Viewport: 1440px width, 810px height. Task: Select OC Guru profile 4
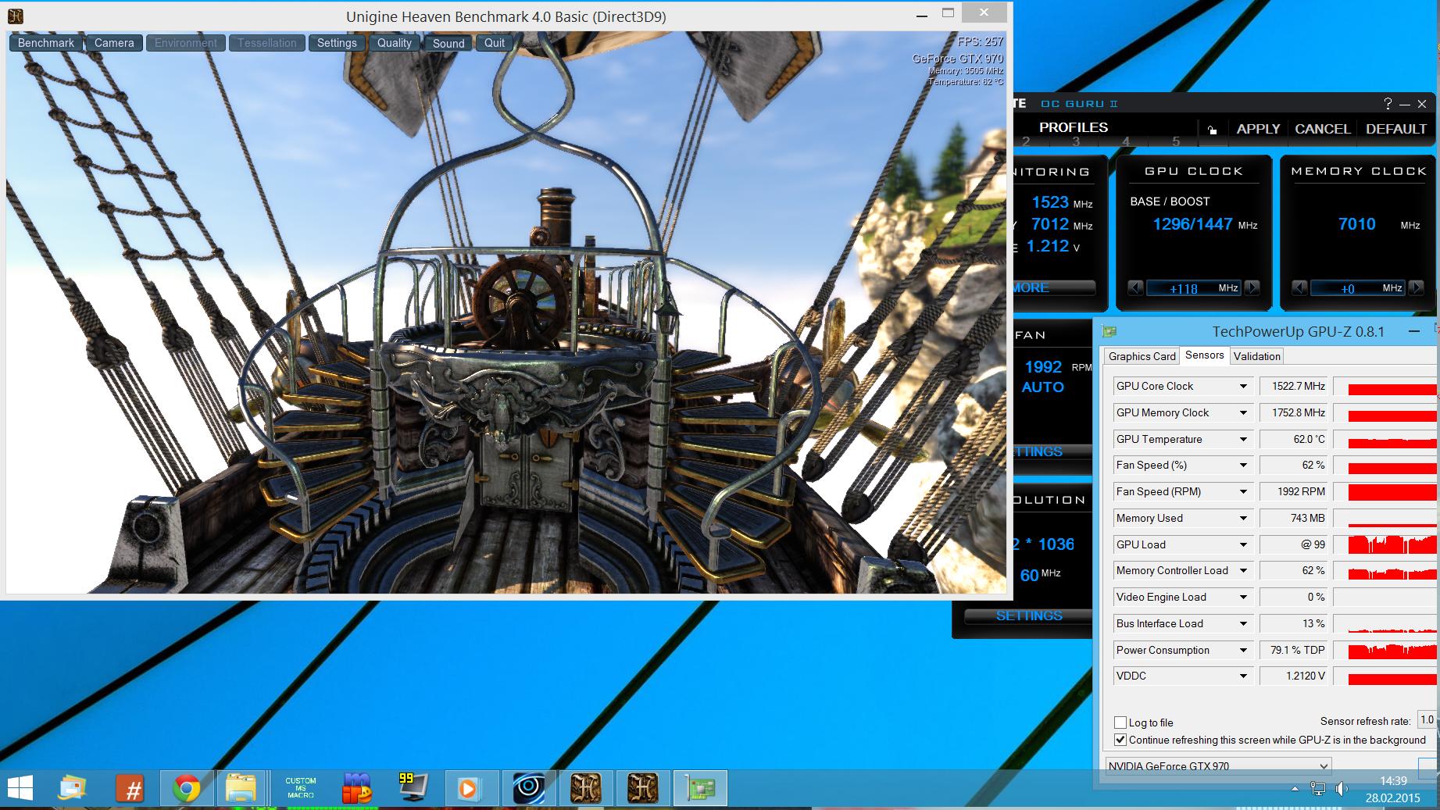1126,141
